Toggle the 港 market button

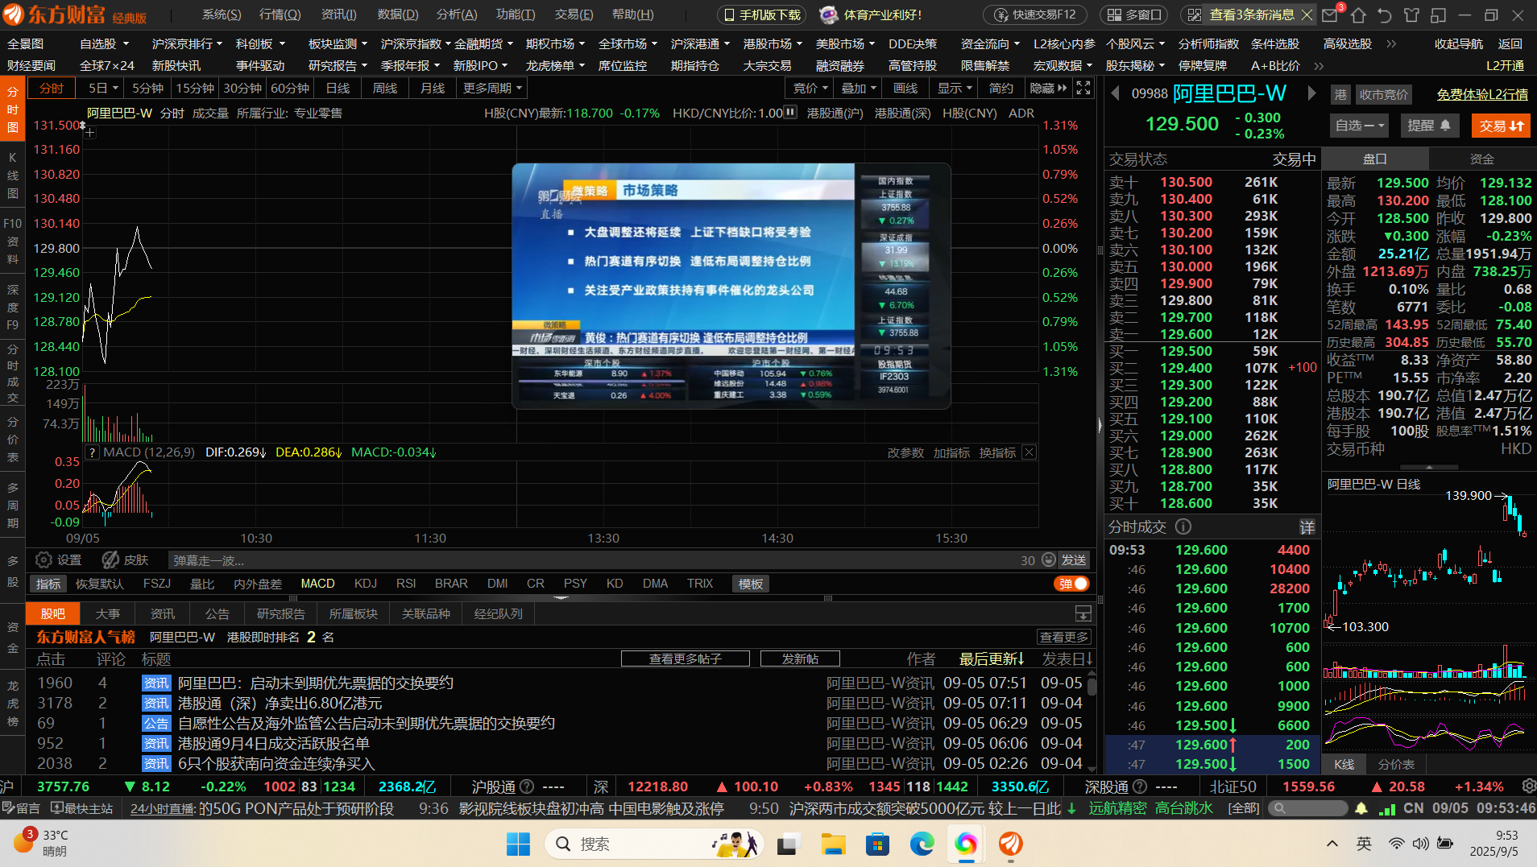click(1340, 95)
